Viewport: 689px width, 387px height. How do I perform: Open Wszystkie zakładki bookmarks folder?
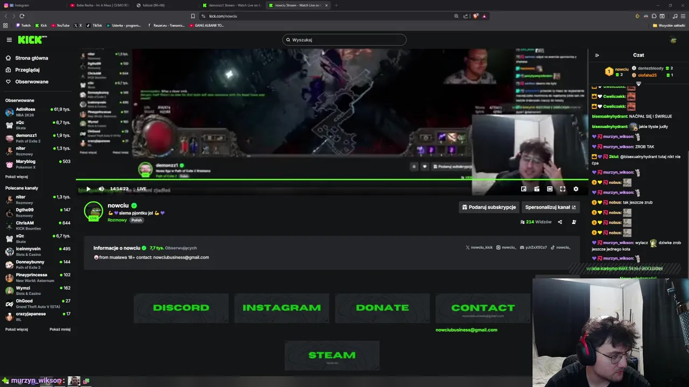(x=669, y=25)
